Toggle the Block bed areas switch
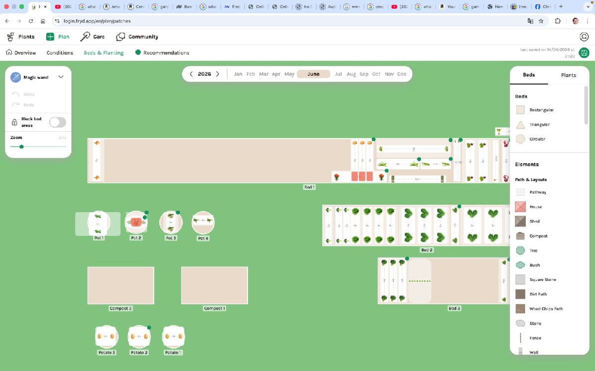The height and width of the screenshot is (371, 595). click(58, 122)
